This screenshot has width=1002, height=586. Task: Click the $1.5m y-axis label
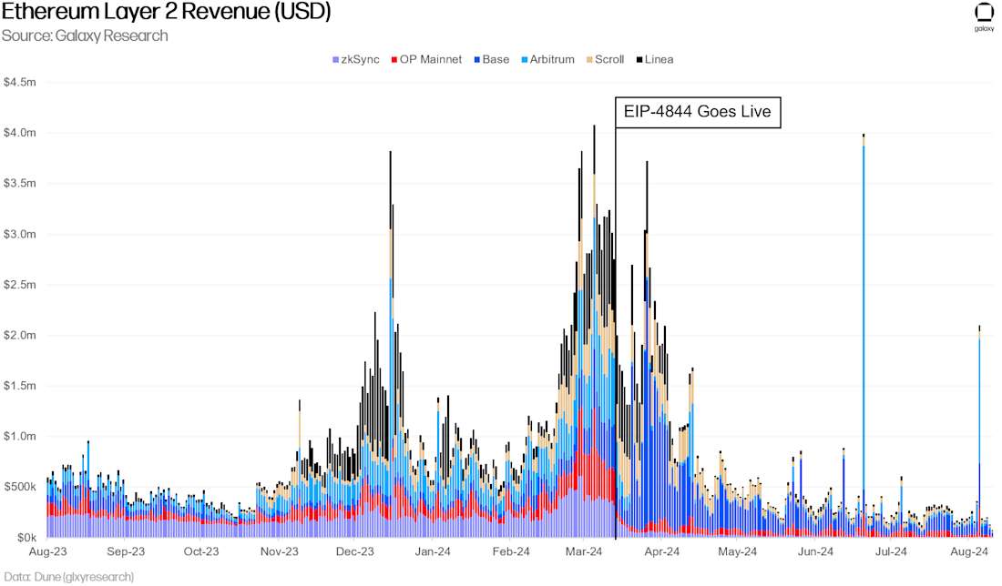20,386
